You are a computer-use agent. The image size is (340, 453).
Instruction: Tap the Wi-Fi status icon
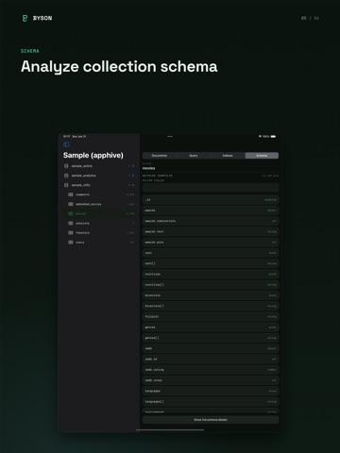click(260, 137)
